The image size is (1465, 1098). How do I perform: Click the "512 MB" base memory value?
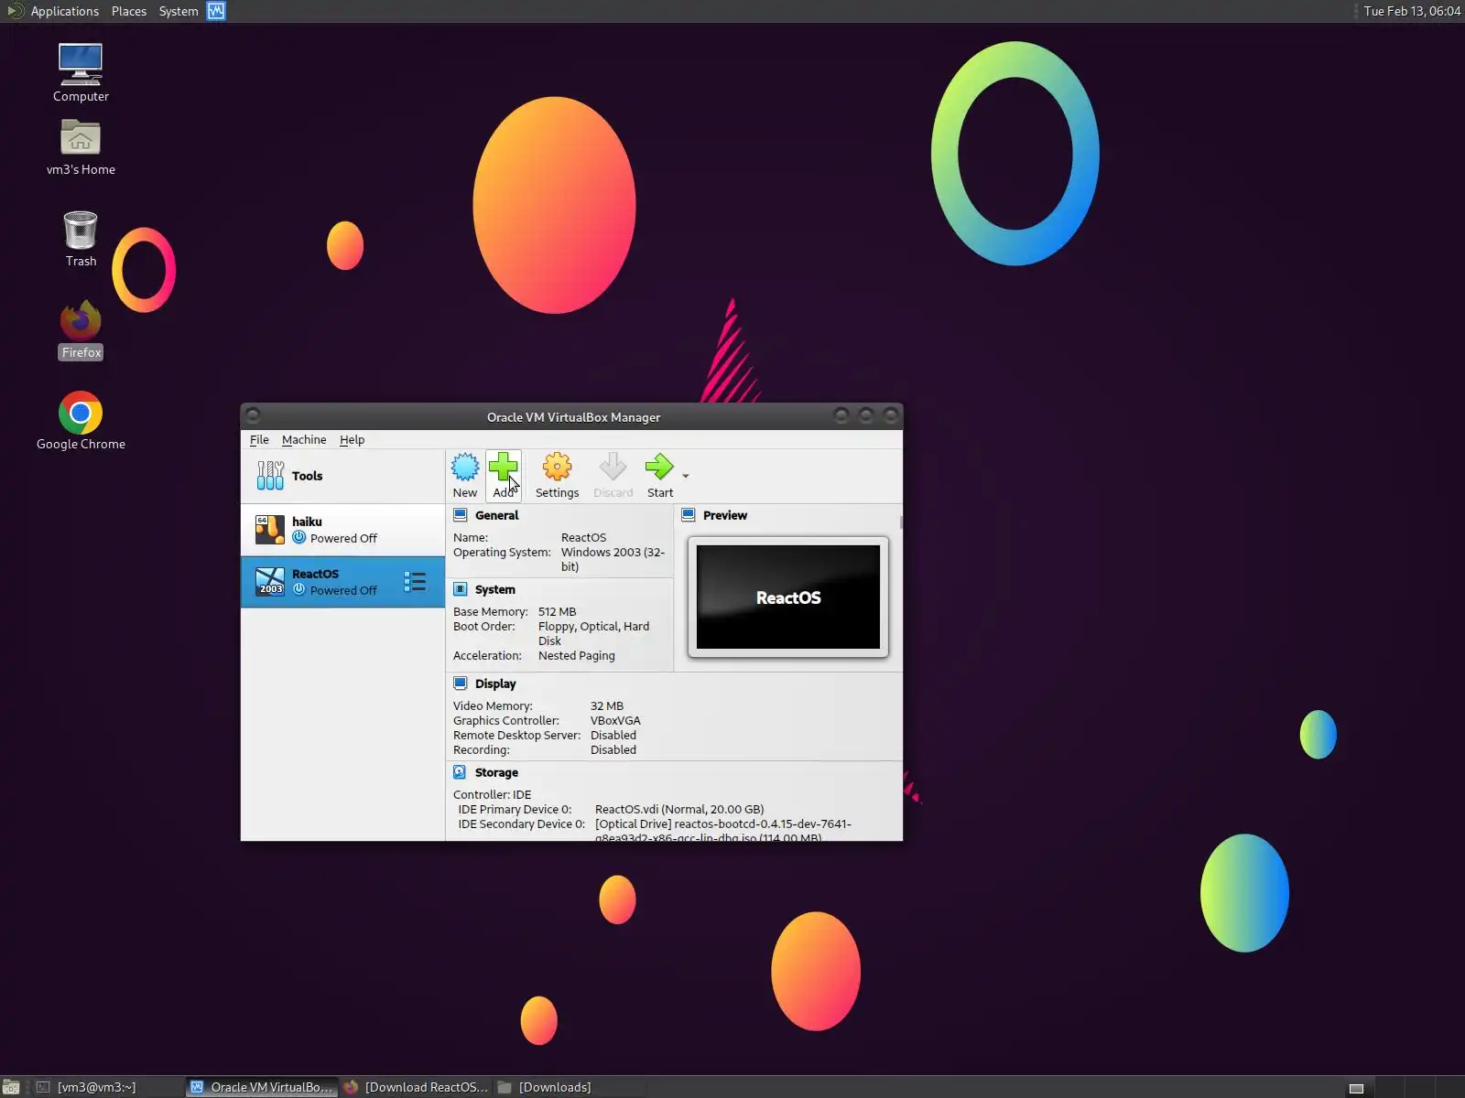557,612
